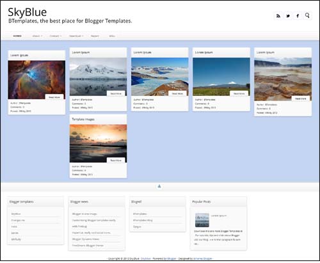This screenshot has height=263, width=320.
Task: Click the SkyBlue link in footer credits
Action: (146, 259)
